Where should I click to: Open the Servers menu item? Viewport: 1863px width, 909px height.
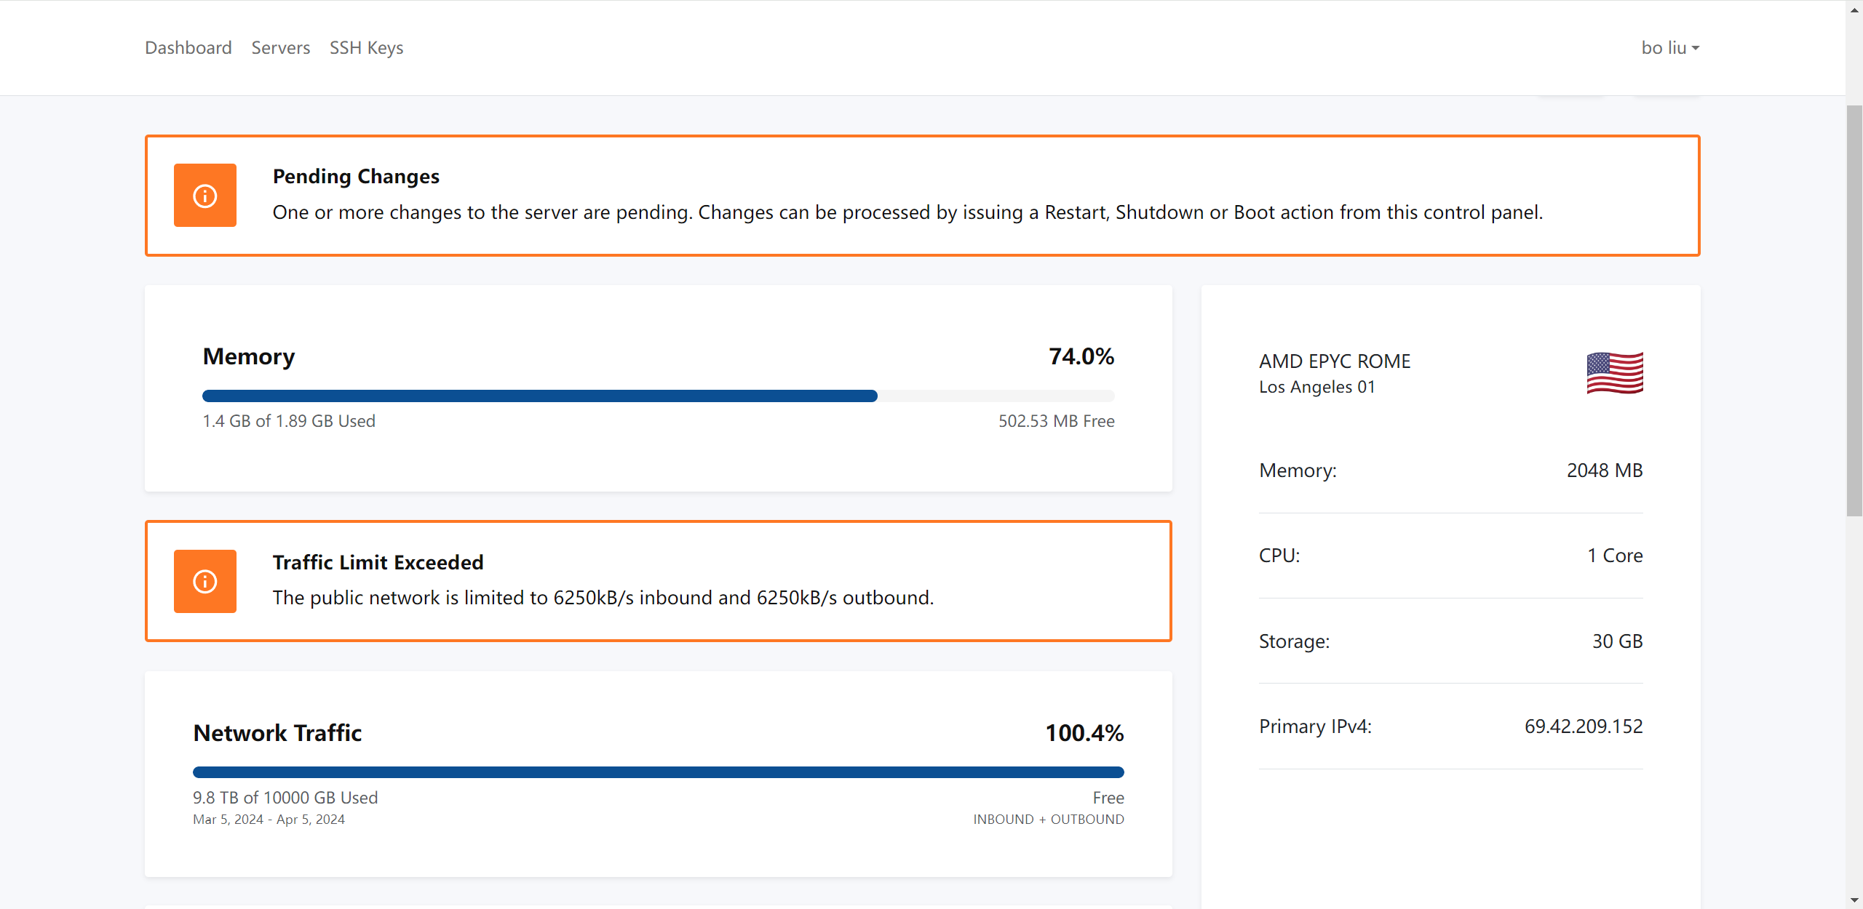[x=281, y=48]
